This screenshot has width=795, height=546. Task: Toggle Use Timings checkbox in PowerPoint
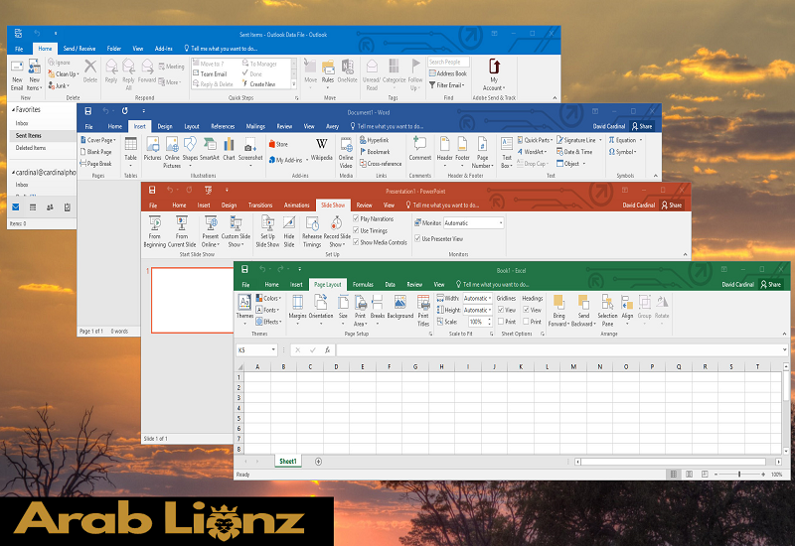[356, 230]
